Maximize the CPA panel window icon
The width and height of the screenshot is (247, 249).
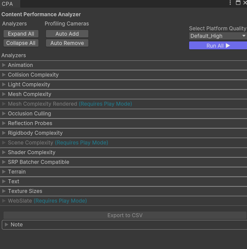tap(238, 3)
